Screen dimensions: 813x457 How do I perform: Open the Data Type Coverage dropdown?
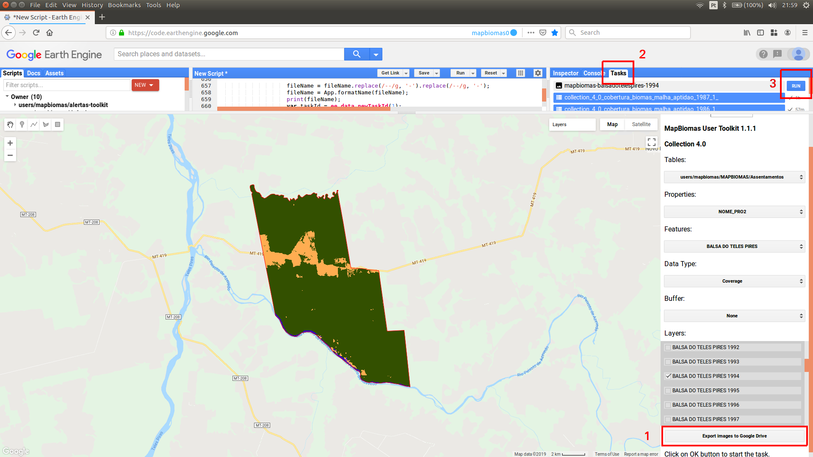click(x=733, y=281)
